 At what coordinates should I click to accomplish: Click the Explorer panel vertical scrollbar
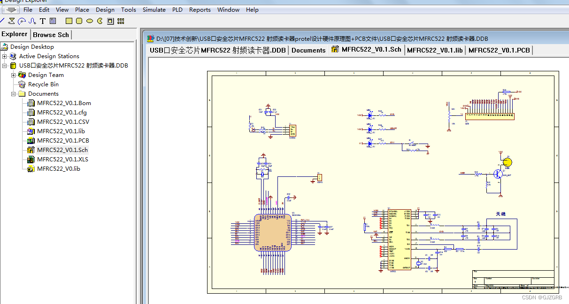pyautogui.click(x=138, y=164)
